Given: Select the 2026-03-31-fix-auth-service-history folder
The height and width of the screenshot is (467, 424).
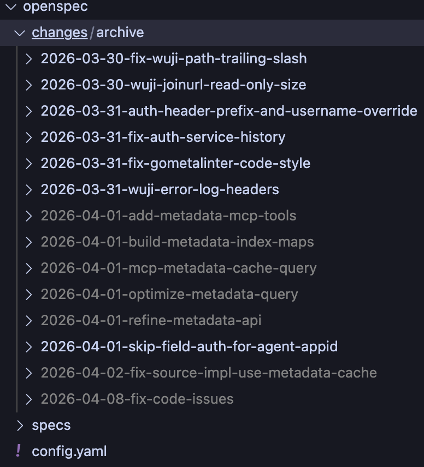Looking at the screenshot, I should [x=163, y=137].
